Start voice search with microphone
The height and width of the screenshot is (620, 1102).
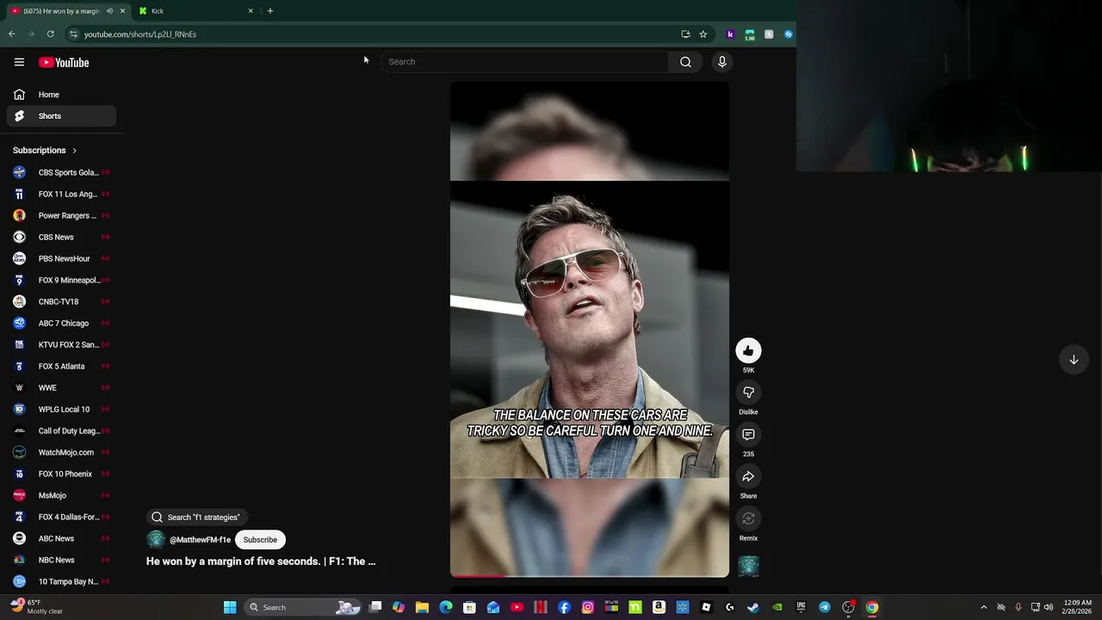[722, 62]
